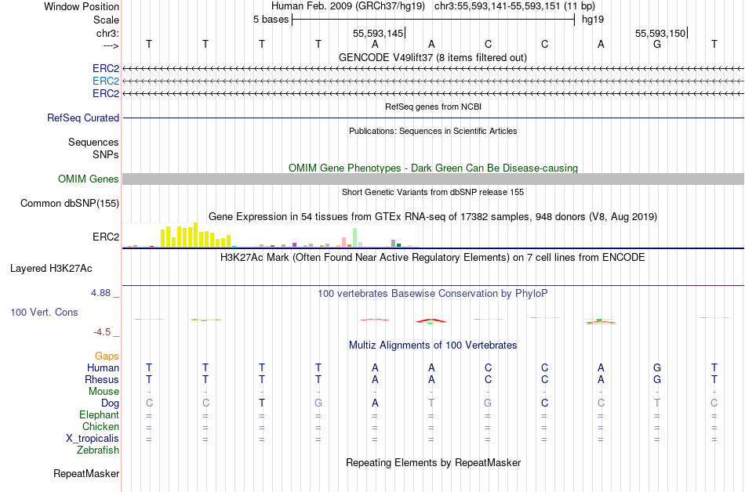Click the chr3: ruler label
Viewport: 745px width, 492px height.
pyautogui.click(x=107, y=33)
